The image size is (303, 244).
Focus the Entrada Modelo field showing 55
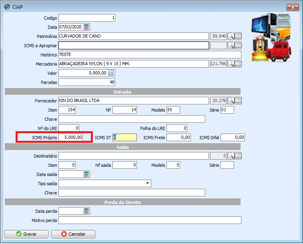[x=173, y=110]
